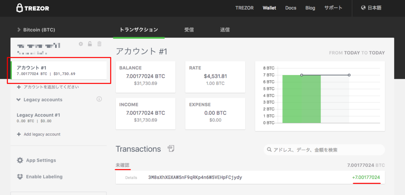
Task: Click the App Settings gear icon
Action: 20,160
